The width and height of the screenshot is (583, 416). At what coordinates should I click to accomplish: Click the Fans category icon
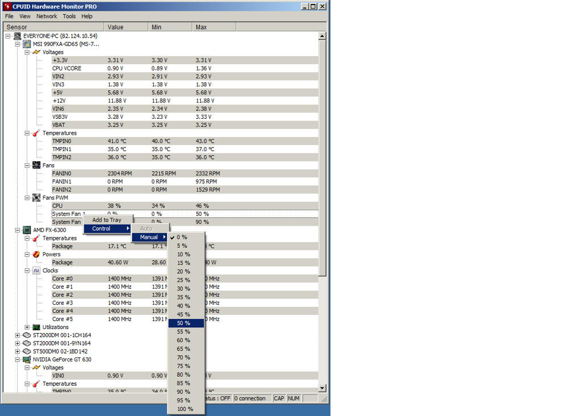coord(36,165)
